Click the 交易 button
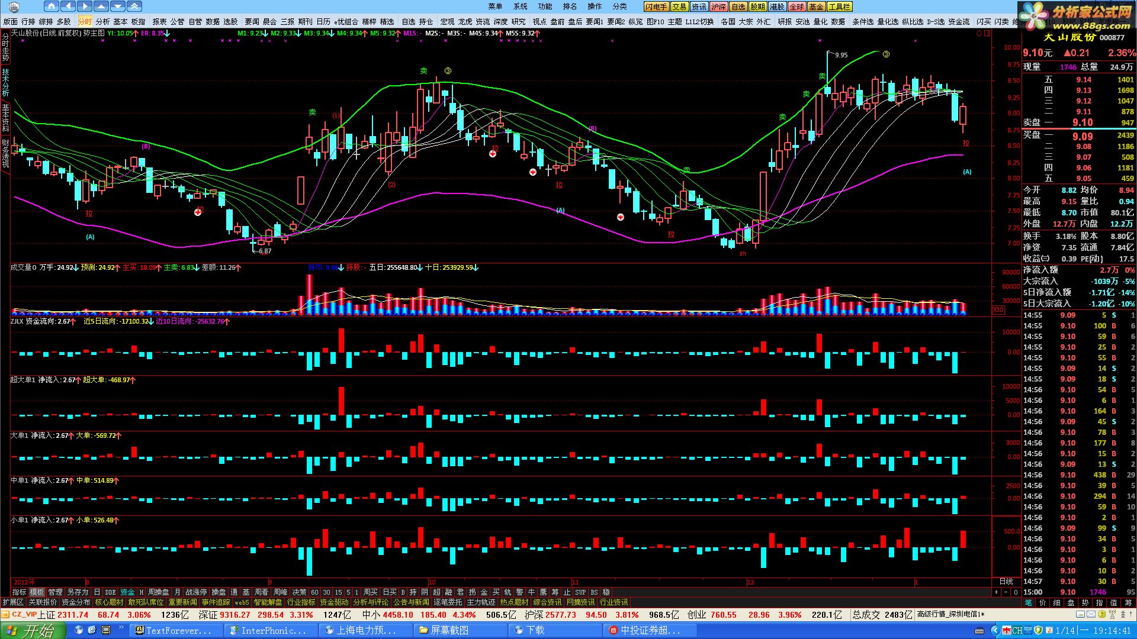The height and width of the screenshot is (639, 1137). (679, 7)
